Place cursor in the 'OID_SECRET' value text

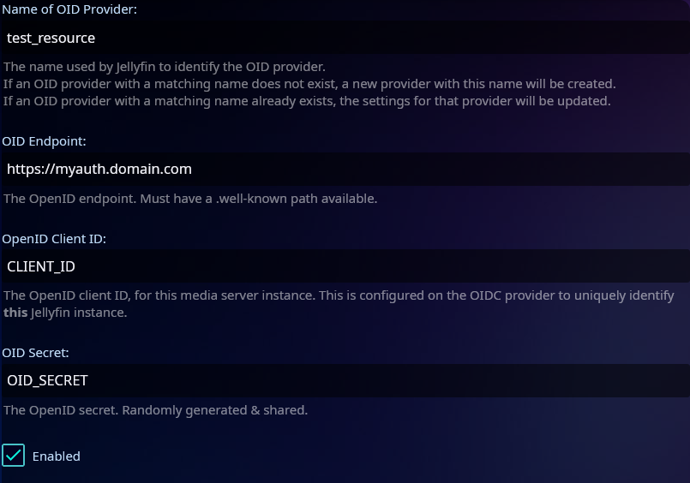(47, 380)
